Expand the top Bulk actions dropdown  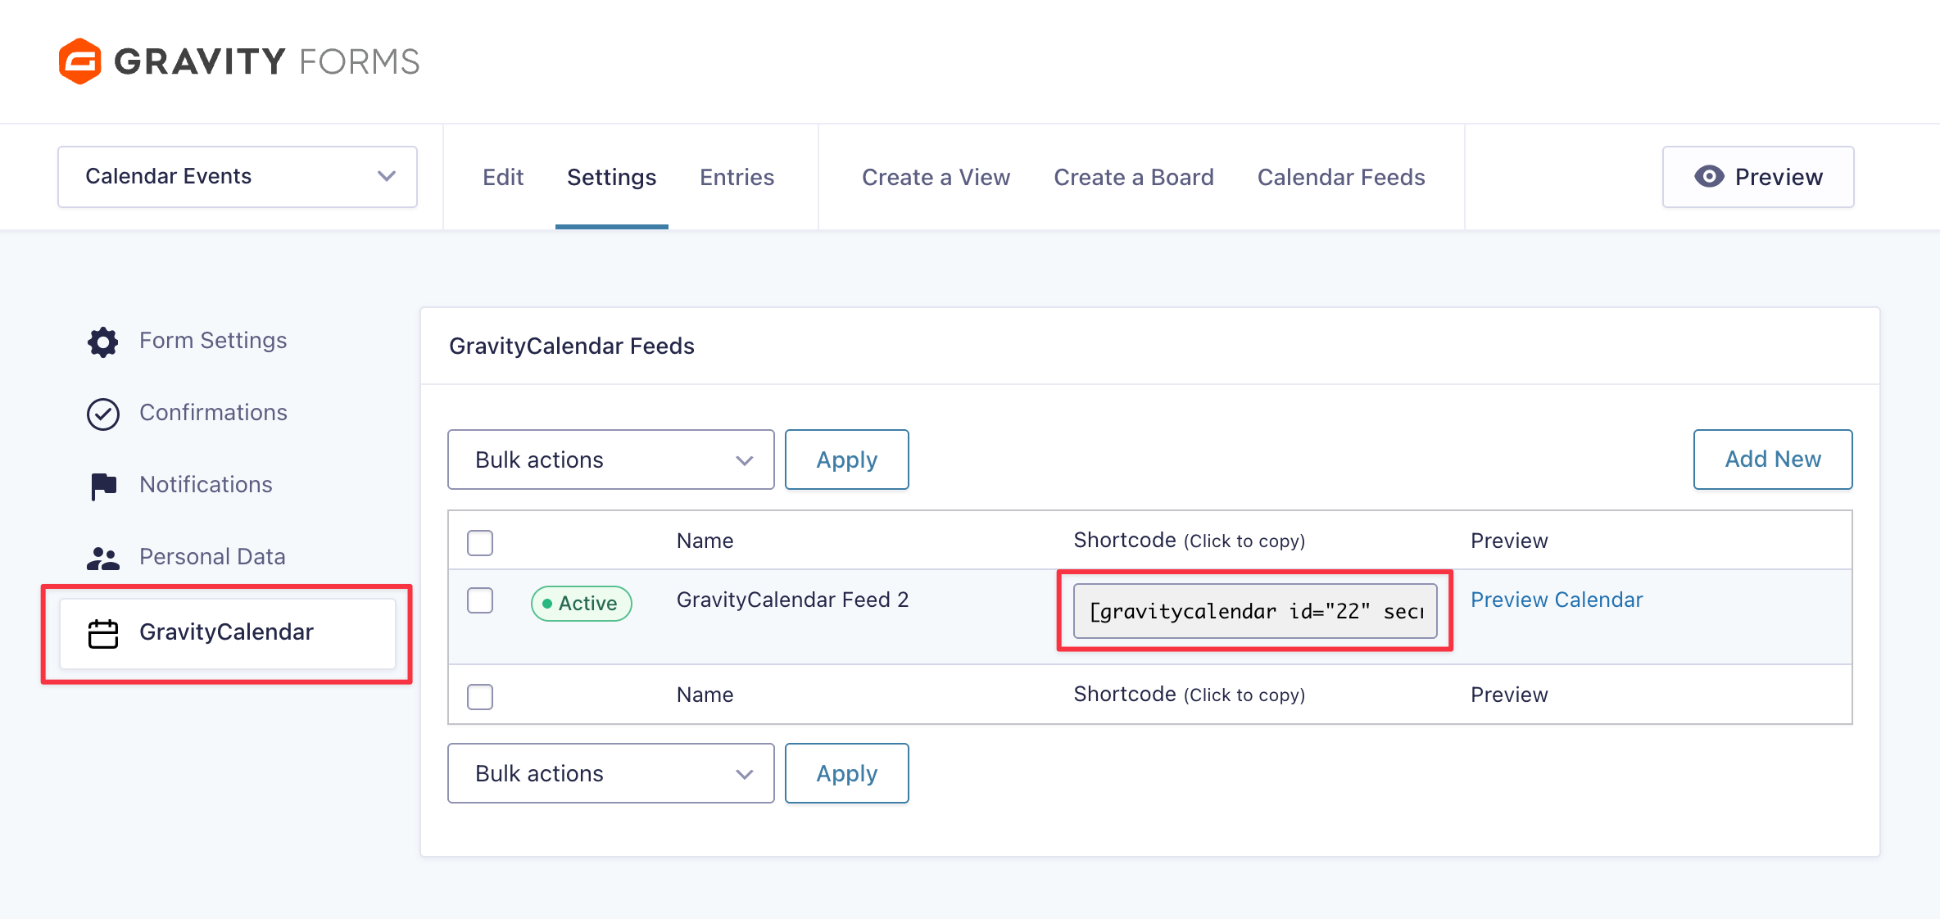(610, 460)
